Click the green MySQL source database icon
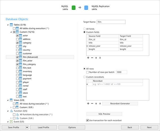The image size is (160, 131). pos(74,7)
